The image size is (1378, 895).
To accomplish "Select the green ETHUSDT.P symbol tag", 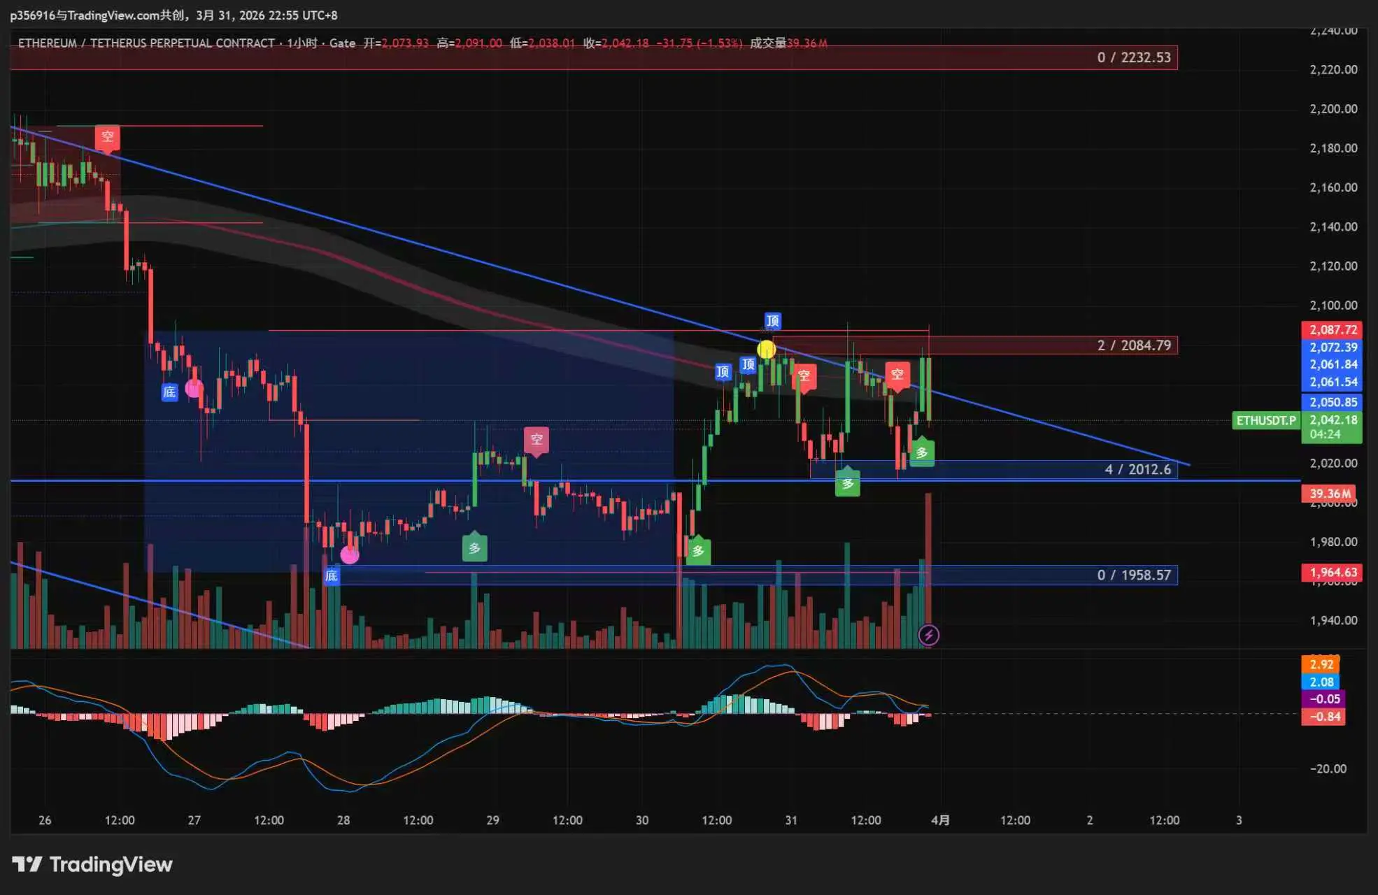I will click(x=1265, y=420).
